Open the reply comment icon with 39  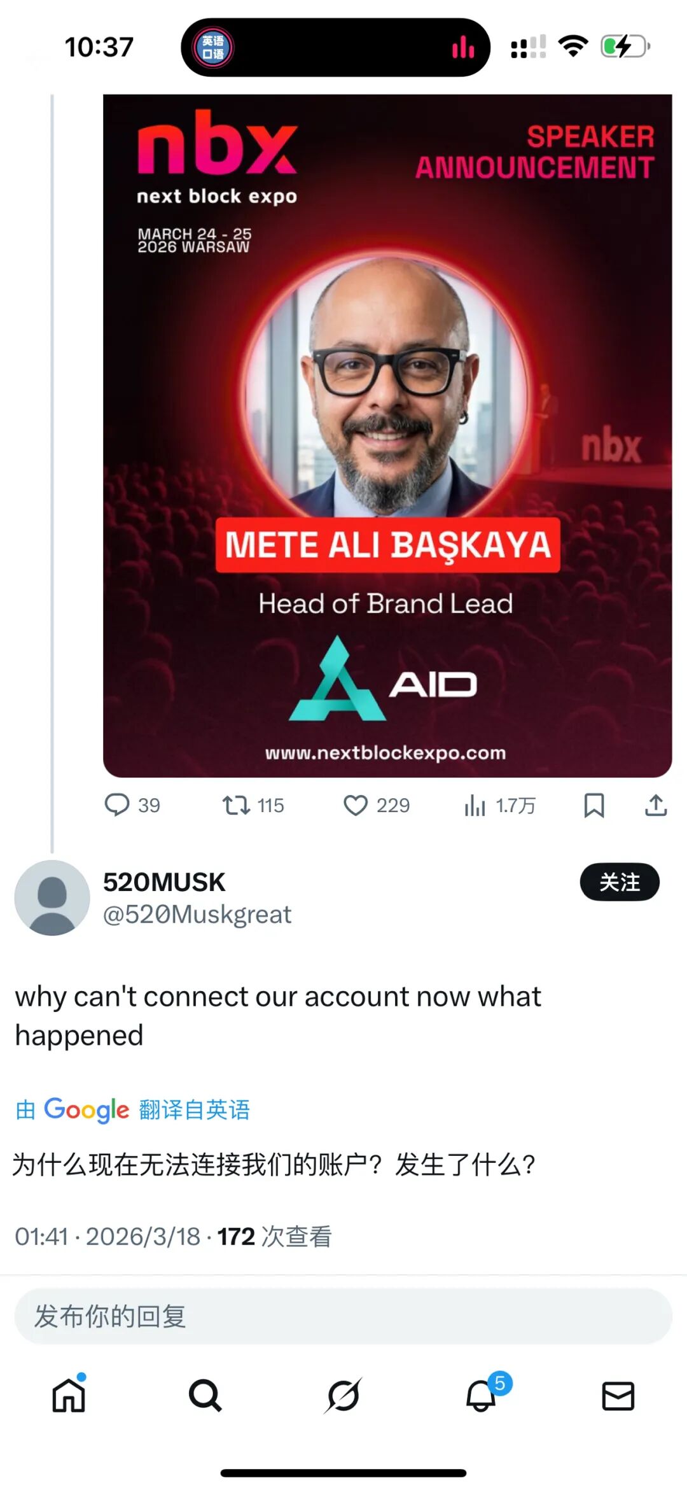pyautogui.click(x=118, y=805)
